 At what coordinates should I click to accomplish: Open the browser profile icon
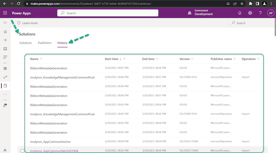pos(264,4)
